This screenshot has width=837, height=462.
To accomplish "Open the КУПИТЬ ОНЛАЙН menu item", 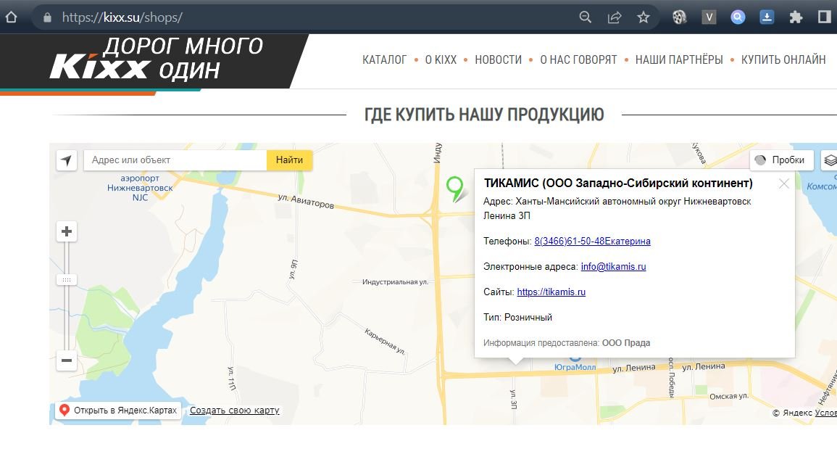I will [x=783, y=59].
